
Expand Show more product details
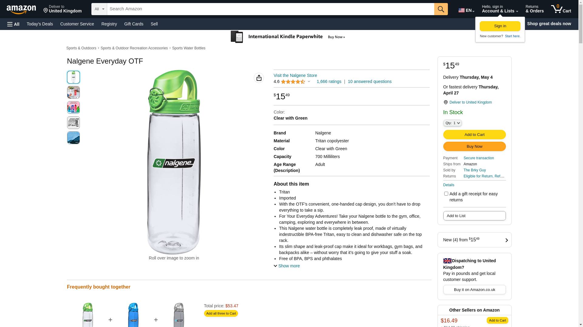(x=287, y=266)
